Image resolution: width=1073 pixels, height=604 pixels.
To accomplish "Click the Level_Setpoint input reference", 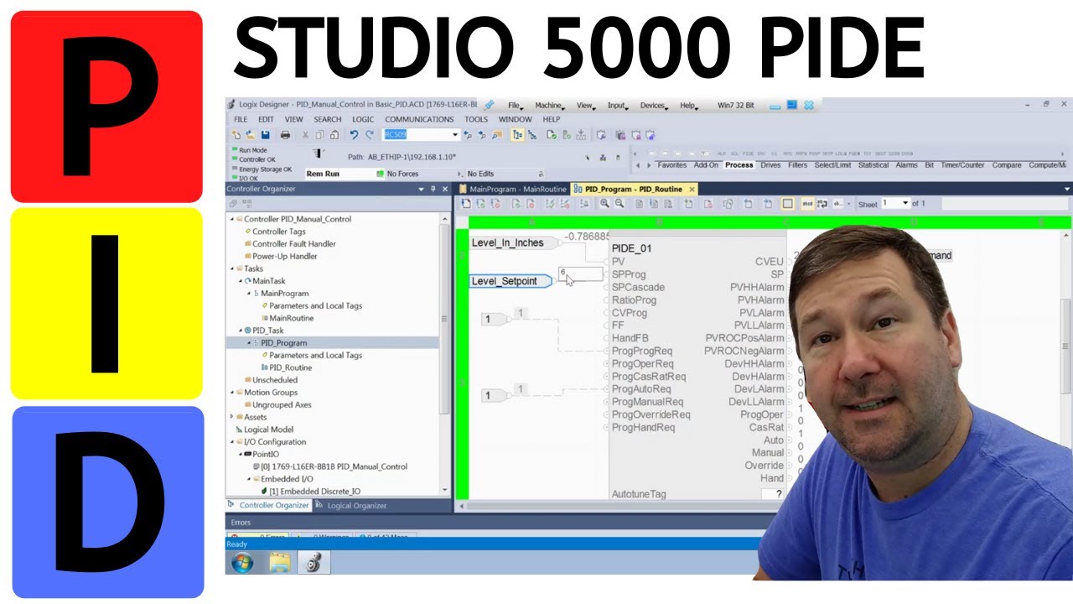I will coord(510,281).
